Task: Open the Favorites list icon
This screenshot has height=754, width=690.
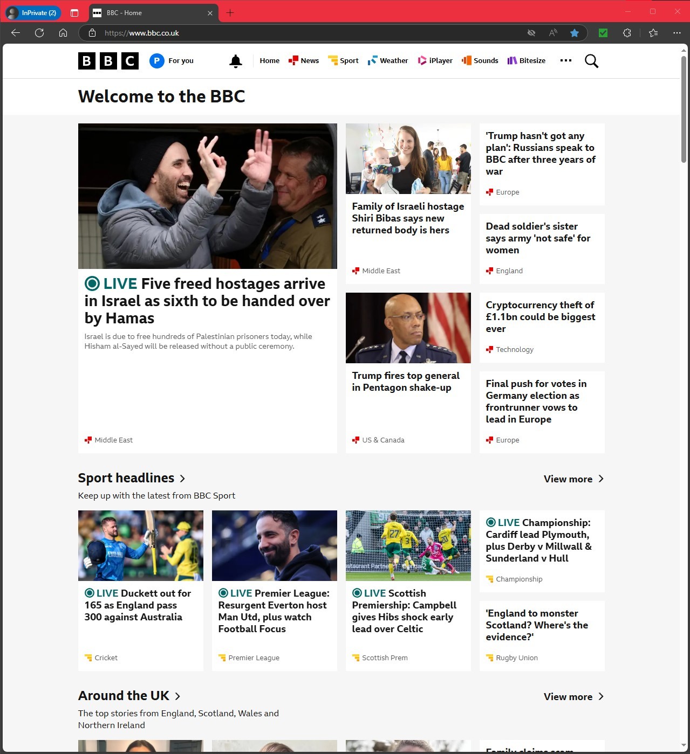Action: (653, 33)
